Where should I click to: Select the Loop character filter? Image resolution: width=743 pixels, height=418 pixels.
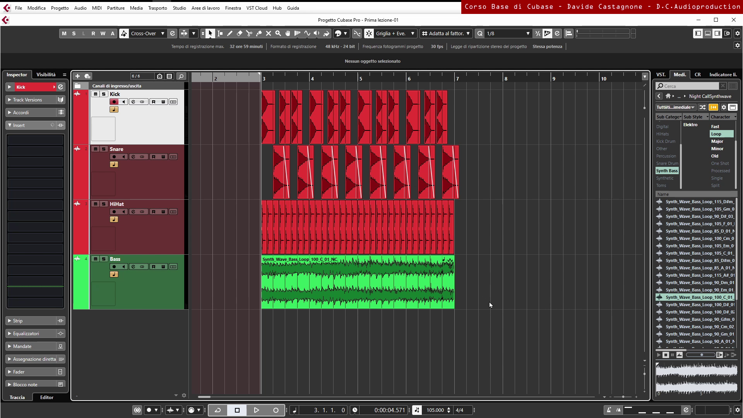721,134
